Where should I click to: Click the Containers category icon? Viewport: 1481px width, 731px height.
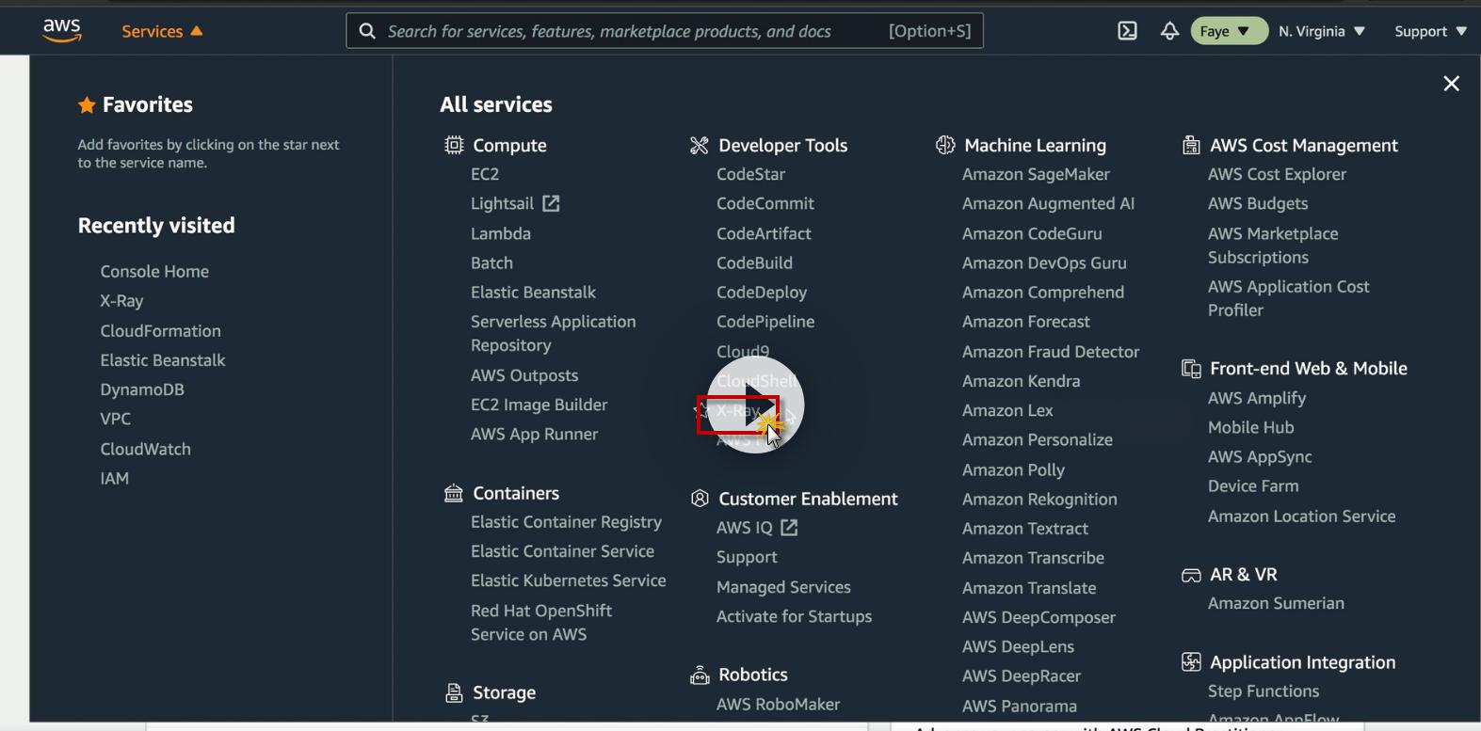click(454, 493)
